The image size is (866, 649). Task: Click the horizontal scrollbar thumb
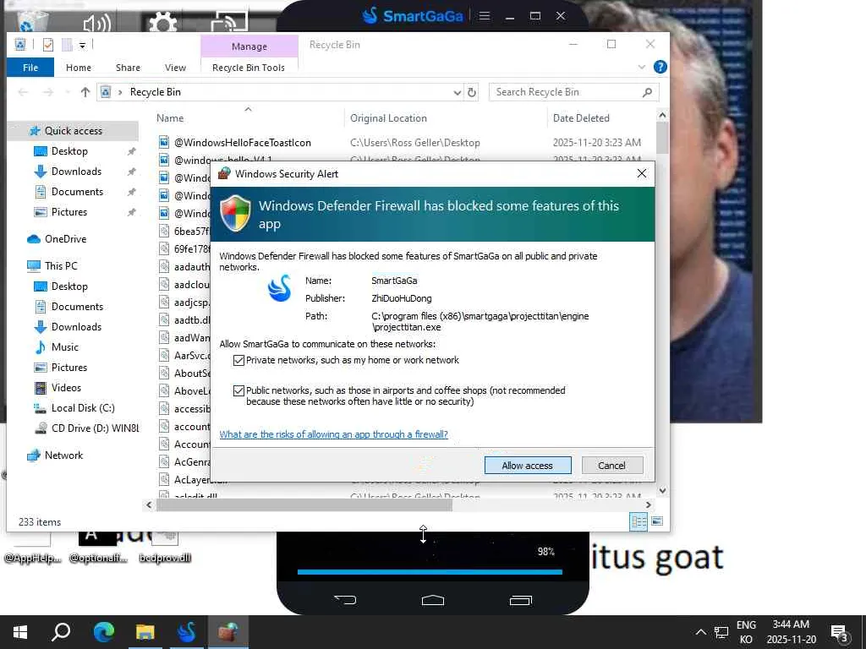click(304, 505)
